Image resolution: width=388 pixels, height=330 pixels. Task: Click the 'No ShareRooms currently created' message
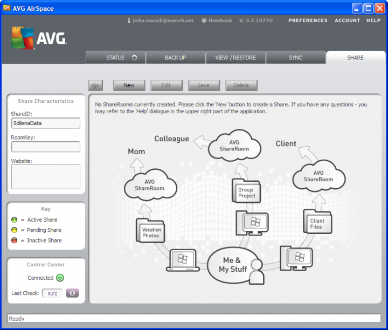(x=231, y=108)
